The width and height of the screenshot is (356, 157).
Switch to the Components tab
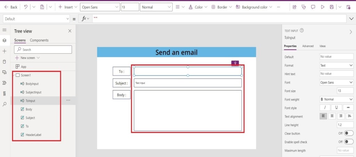click(39, 40)
